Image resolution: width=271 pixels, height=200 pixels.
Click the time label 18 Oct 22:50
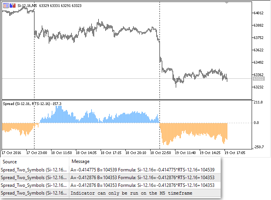(x=161, y=153)
